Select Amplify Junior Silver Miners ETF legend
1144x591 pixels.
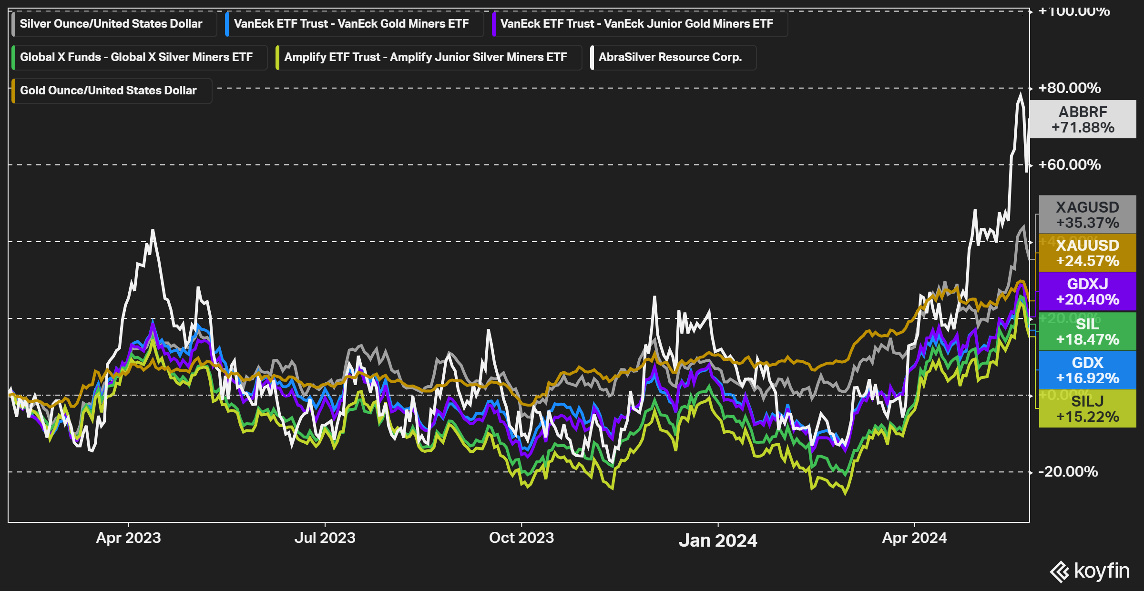click(x=426, y=57)
